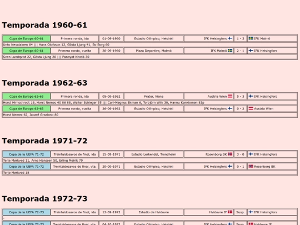Click the Temporada 1971-72 heading

(44, 141)
